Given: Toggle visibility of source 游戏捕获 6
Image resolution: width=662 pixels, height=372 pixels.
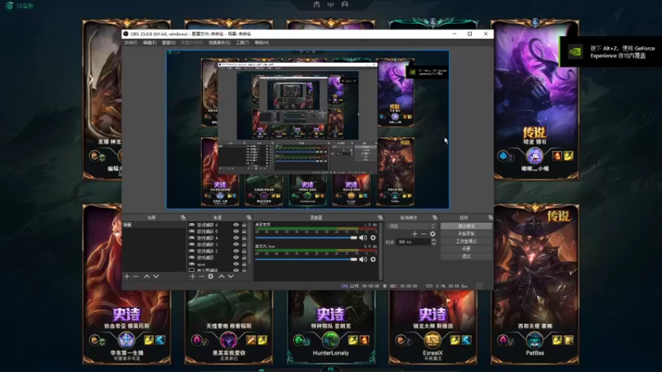Looking at the screenshot, I should pos(237,225).
